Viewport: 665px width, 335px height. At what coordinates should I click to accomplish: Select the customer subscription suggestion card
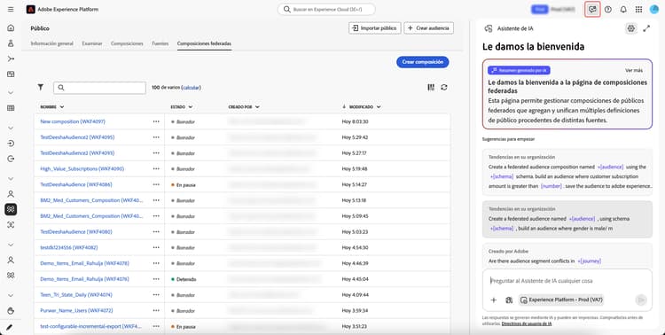(567, 172)
